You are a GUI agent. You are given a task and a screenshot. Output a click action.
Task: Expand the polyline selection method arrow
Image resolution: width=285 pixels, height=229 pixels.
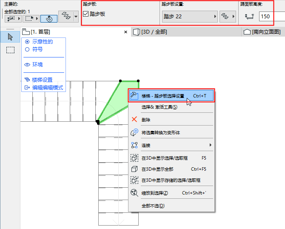19,19
